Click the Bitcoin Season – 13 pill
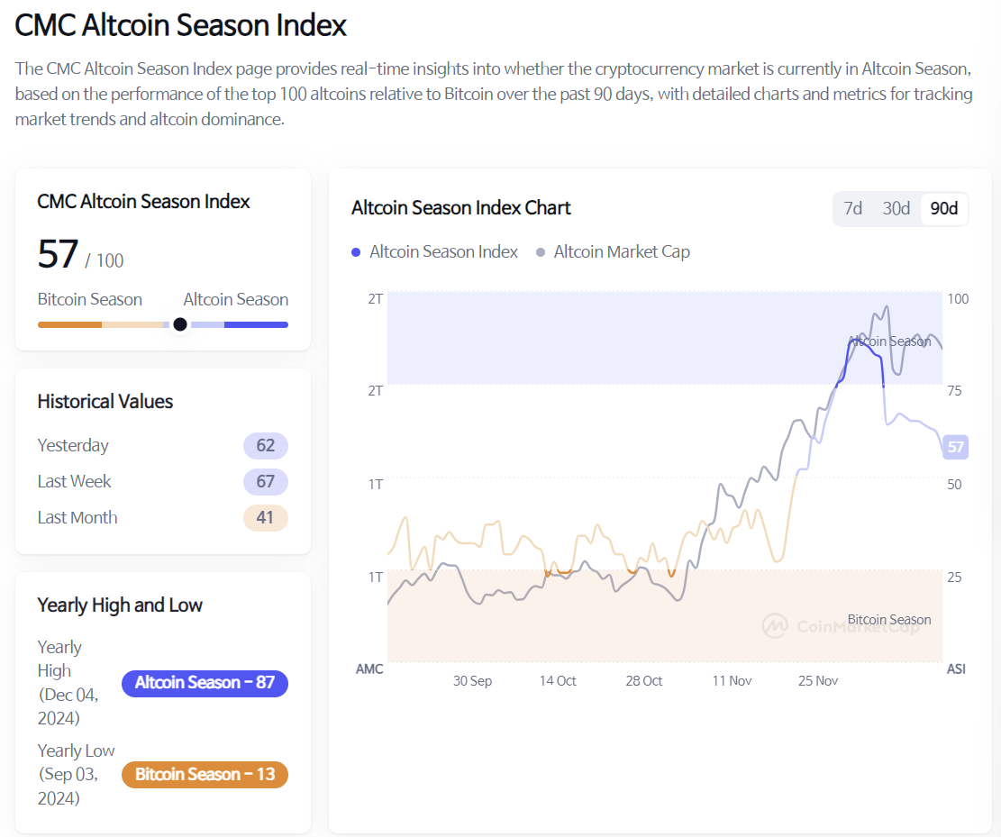 coord(205,774)
